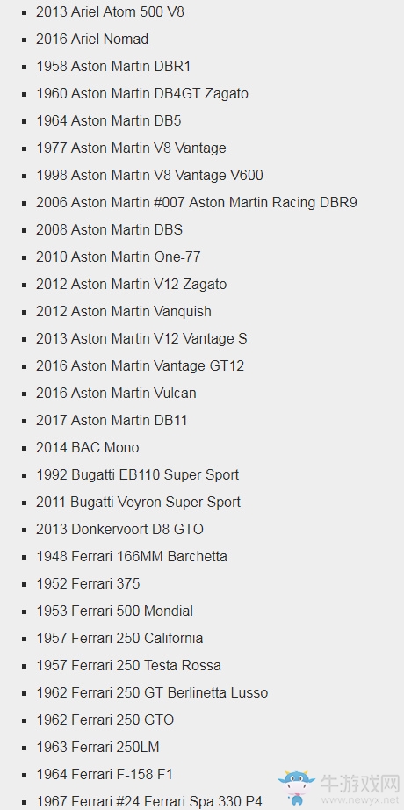404x810 pixels.
Task: Select 2006 Aston Martin Racing DBR9 entry
Action: point(197,202)
